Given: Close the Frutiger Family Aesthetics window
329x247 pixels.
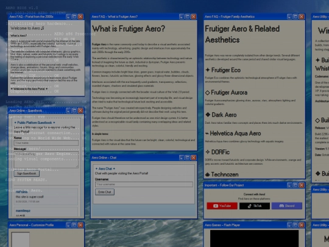Looking at the screenshot, I should click(302, 16).
